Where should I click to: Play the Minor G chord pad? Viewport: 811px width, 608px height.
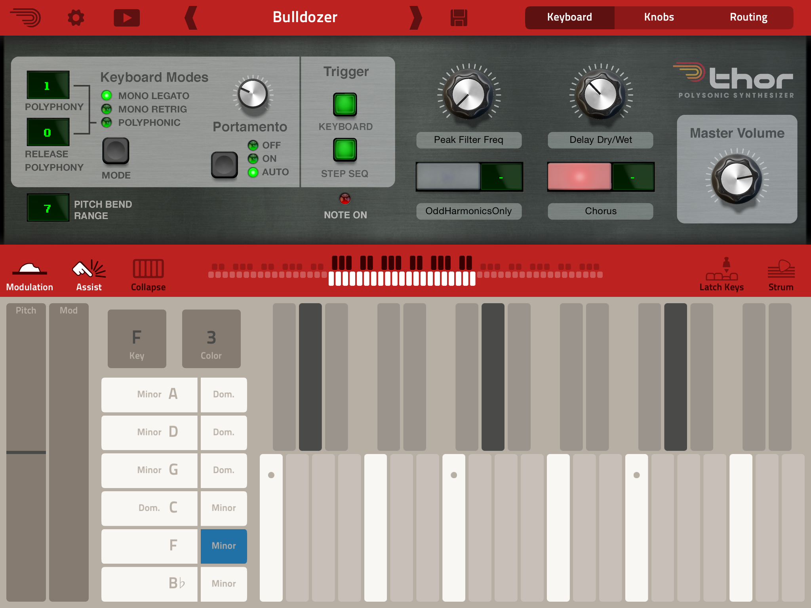pyautogui.click(x=149, y=470)
